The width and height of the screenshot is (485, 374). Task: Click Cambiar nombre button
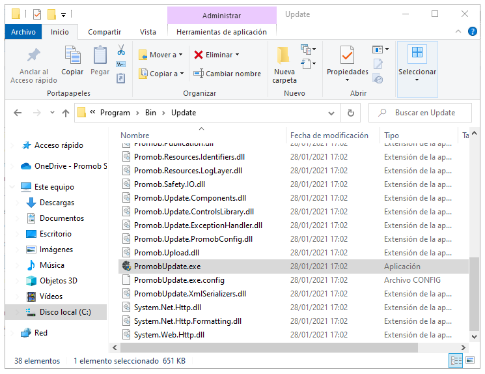point(227,74)
